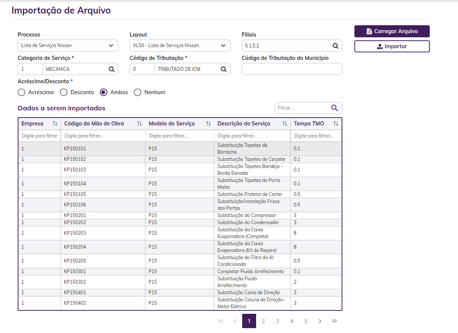Go to page 3 of table
458x333 pixels.
(x=277, y=321)
